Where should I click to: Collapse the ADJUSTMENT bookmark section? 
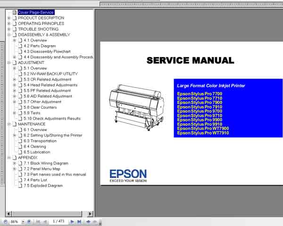click(9, 63)
